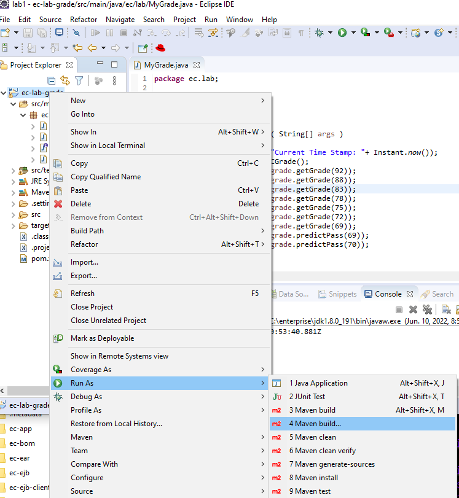Open the Debug button dropdown arrow

(x=330, y=33)
